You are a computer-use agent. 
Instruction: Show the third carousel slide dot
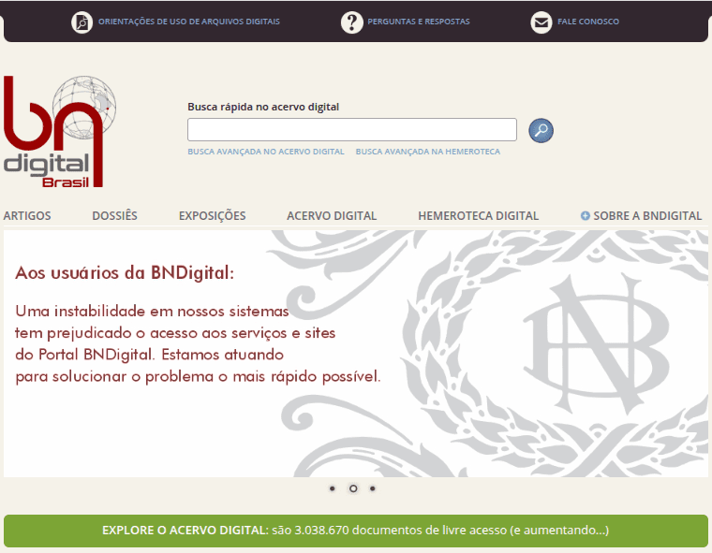[x=372, y=488]
